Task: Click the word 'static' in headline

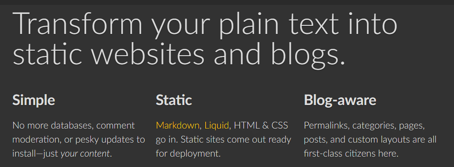Action: pyautogui.click(x=48, y=54)
